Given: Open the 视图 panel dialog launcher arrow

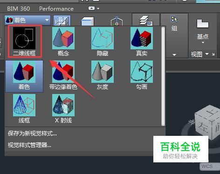Looking at the screenshot, I should point(213,54).
